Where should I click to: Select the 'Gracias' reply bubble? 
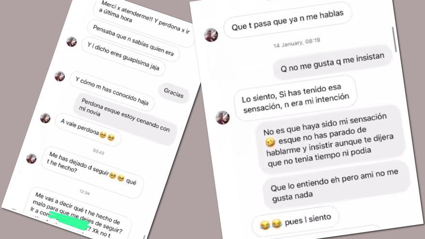[x=173, y=93]
